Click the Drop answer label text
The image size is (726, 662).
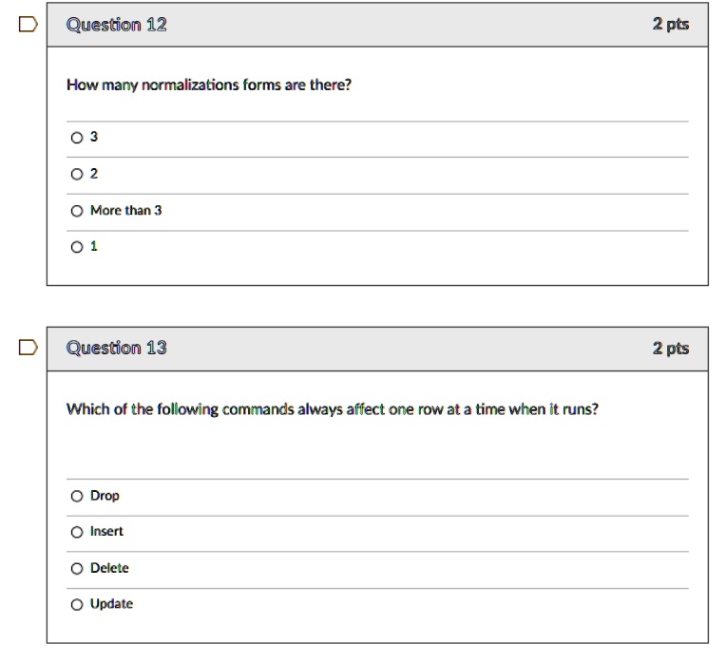click(x=105, y=496)
